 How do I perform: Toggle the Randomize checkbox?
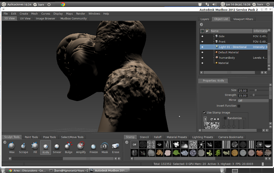[225, 118]
